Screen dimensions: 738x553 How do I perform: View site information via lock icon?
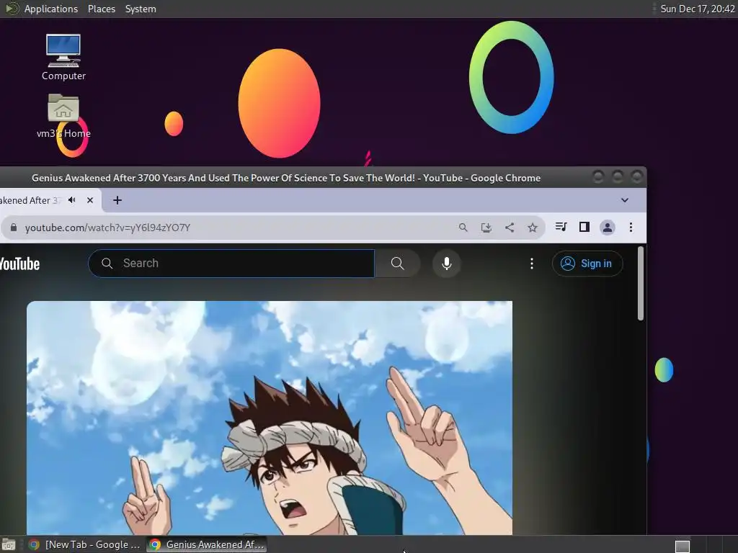tap(14, 228)
